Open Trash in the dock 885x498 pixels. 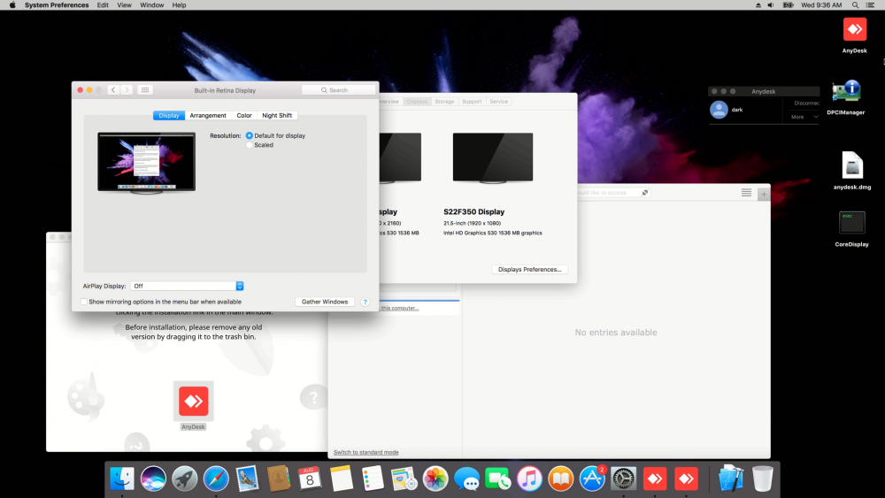pos(763,479)
